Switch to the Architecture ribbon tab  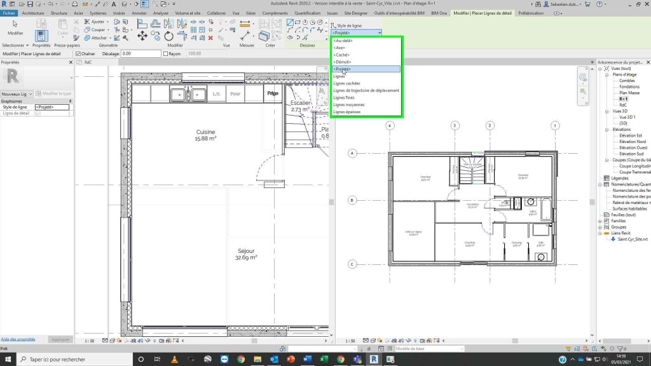click(x=32, y=13)
